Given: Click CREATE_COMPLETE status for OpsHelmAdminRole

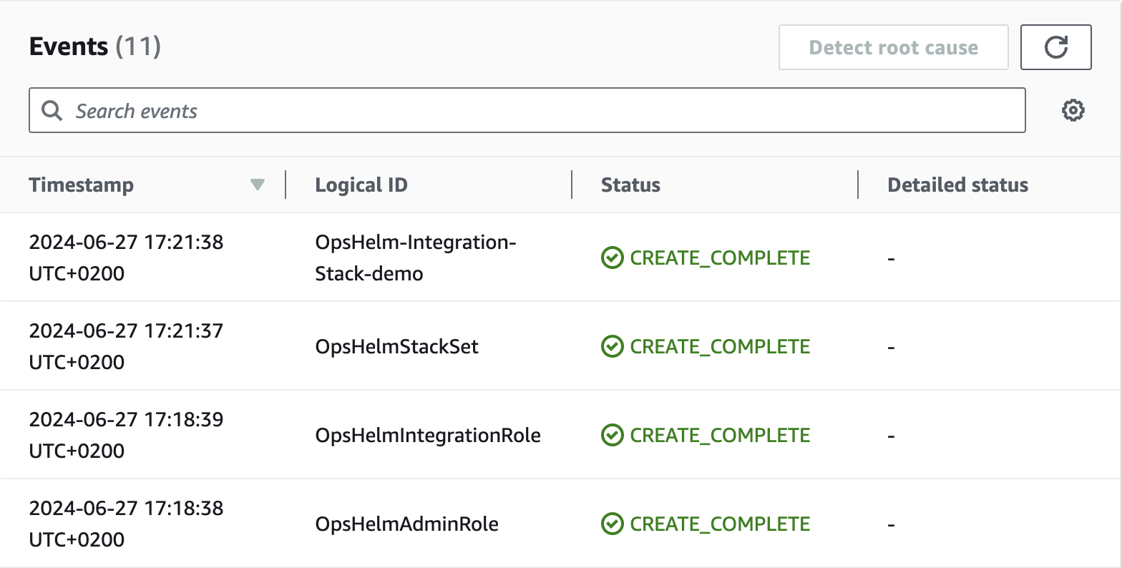Looking at the screenshot, I should (x=706, y=524).
